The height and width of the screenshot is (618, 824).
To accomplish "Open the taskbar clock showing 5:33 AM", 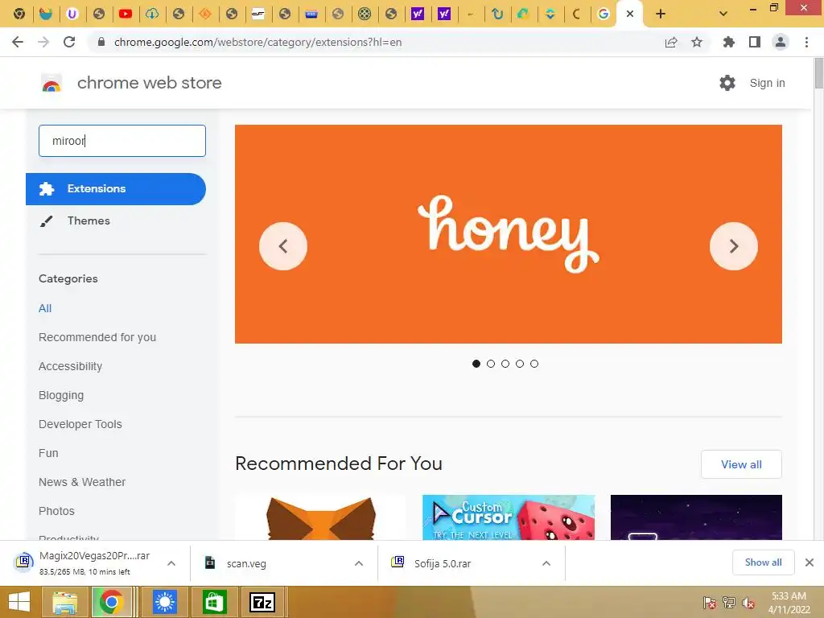I will [x=789, y=603].
